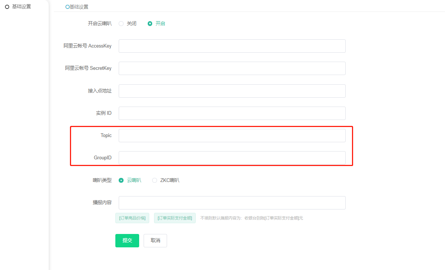Click into the 阿里云帐号 SecretKey field
The height and width of the screenshot is (270, 445).
coord(232,68)
